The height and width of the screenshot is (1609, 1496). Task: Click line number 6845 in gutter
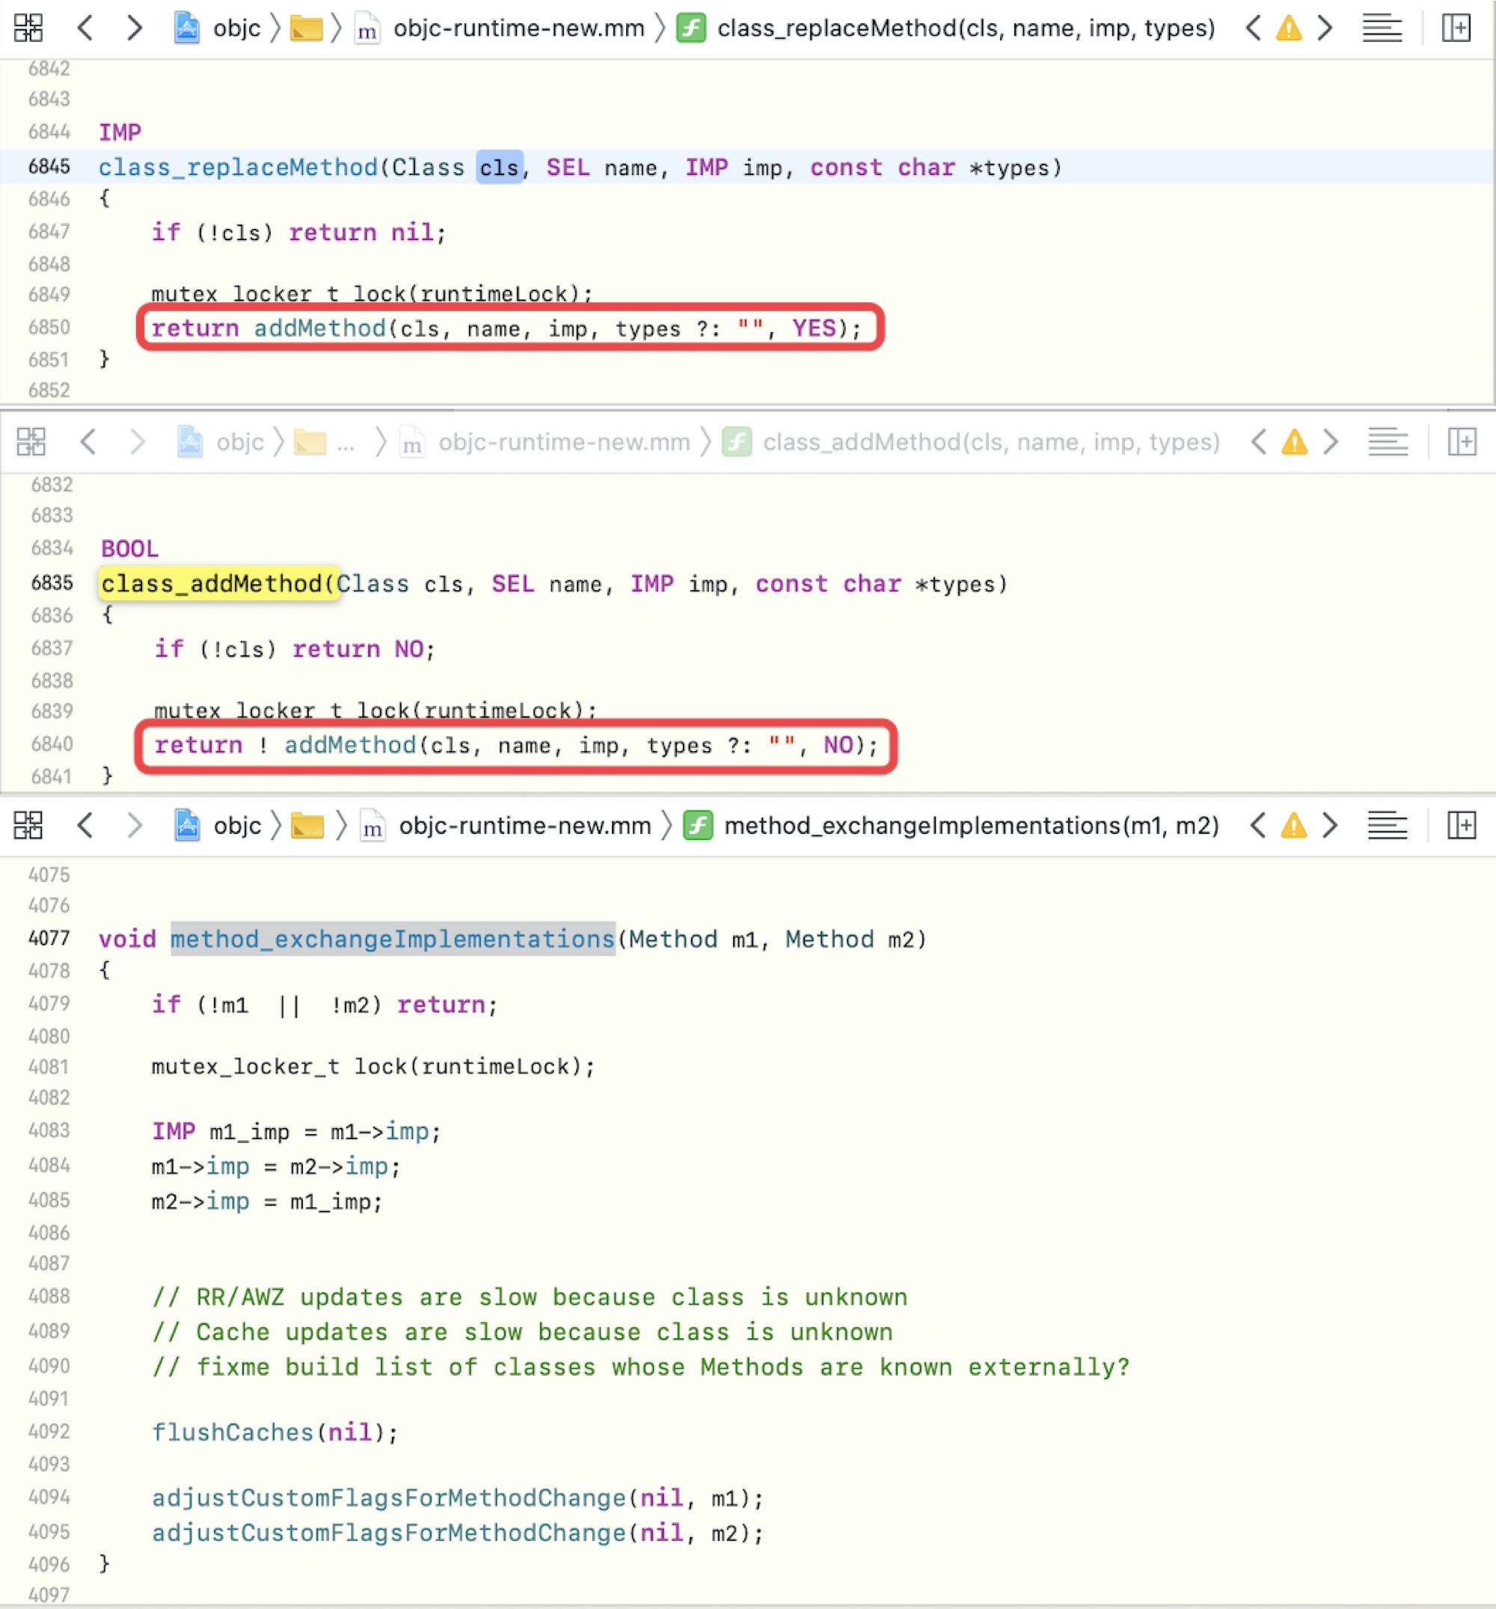coord(49,167)
